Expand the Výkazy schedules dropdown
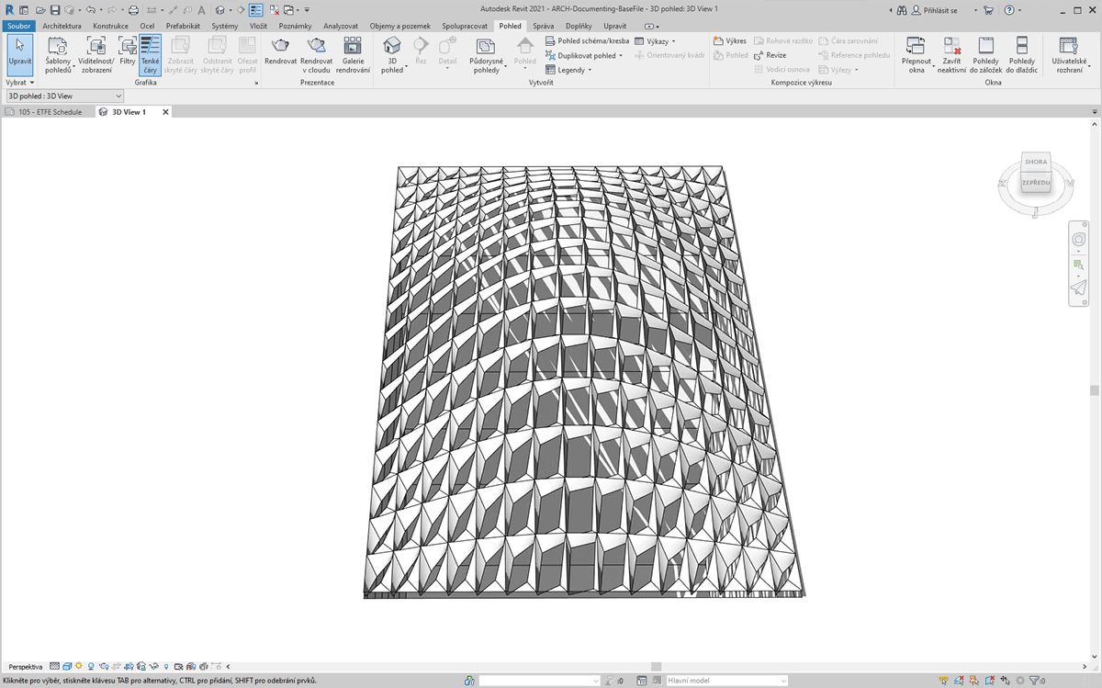 pyautogui.click(x=655, y=41)
